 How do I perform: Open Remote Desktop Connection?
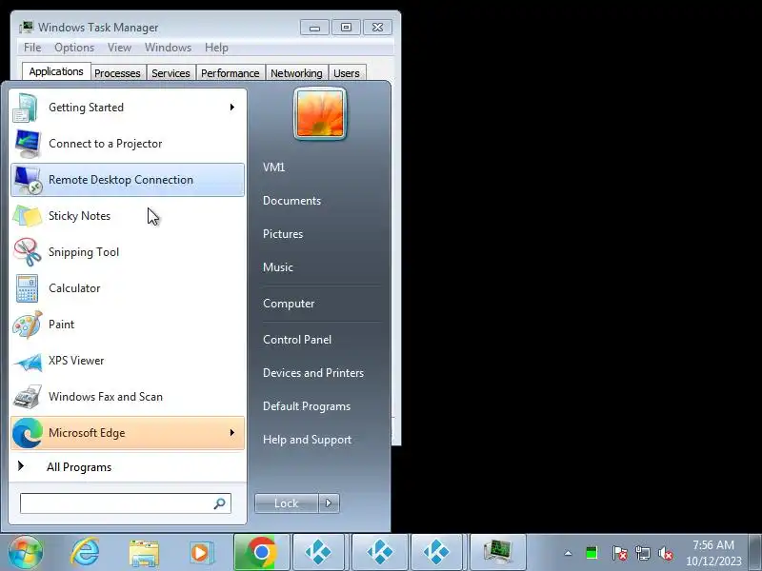coord(128,180)
